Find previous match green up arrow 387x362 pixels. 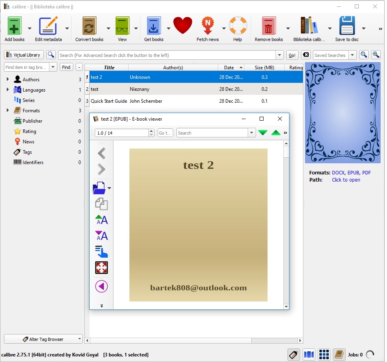pyautogui.click(x=276, y=133)
